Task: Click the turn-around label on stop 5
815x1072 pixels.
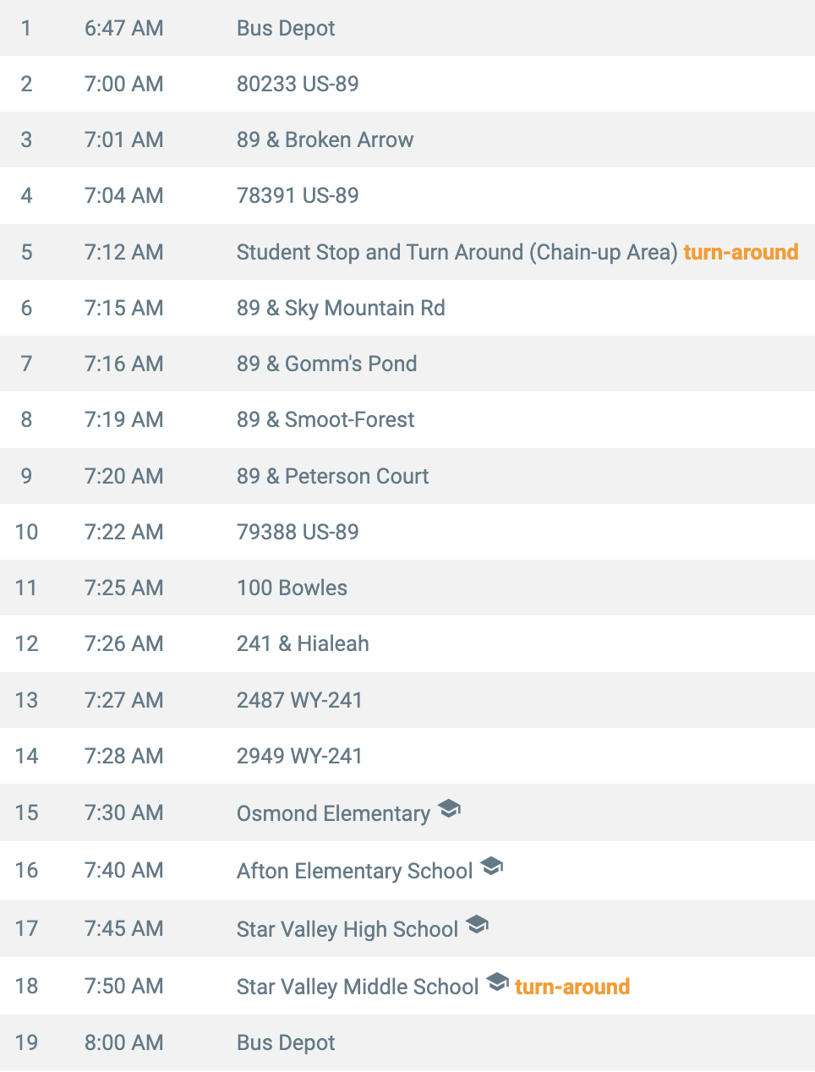Action: (x=741, y=252)
